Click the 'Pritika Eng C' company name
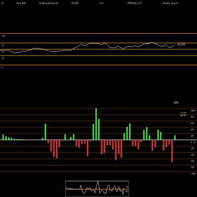197x197 pixels. click(170, 3)
